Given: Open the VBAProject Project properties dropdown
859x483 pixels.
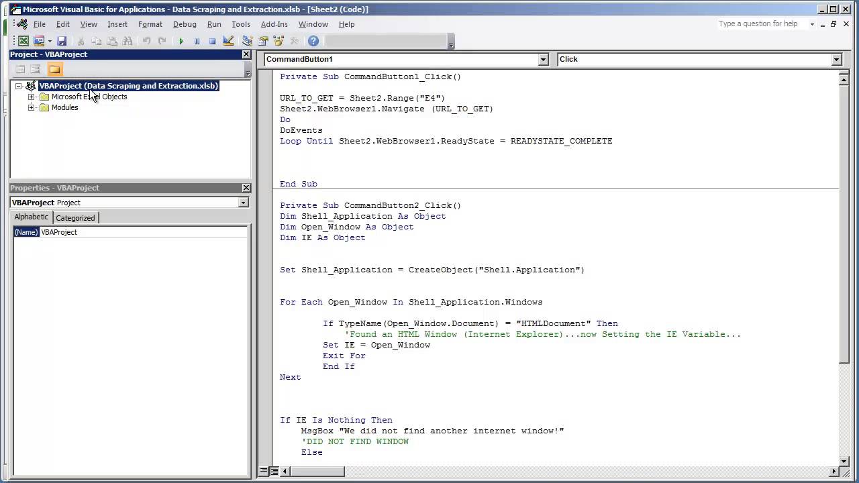Looking at the screenshot, I should pos(243,203).
